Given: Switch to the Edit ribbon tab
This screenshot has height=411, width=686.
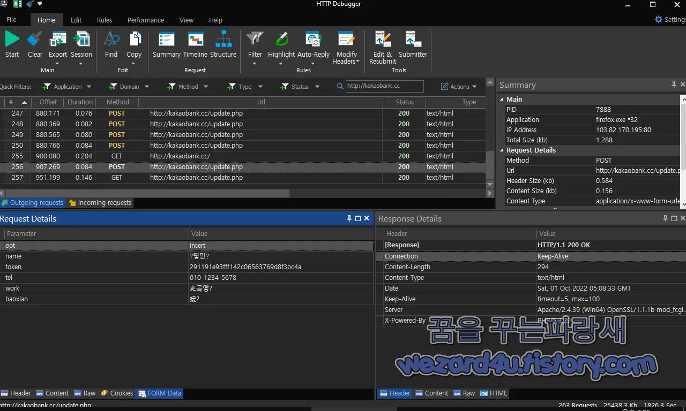Looking at the screenshot, I should (x=76, y=20).
